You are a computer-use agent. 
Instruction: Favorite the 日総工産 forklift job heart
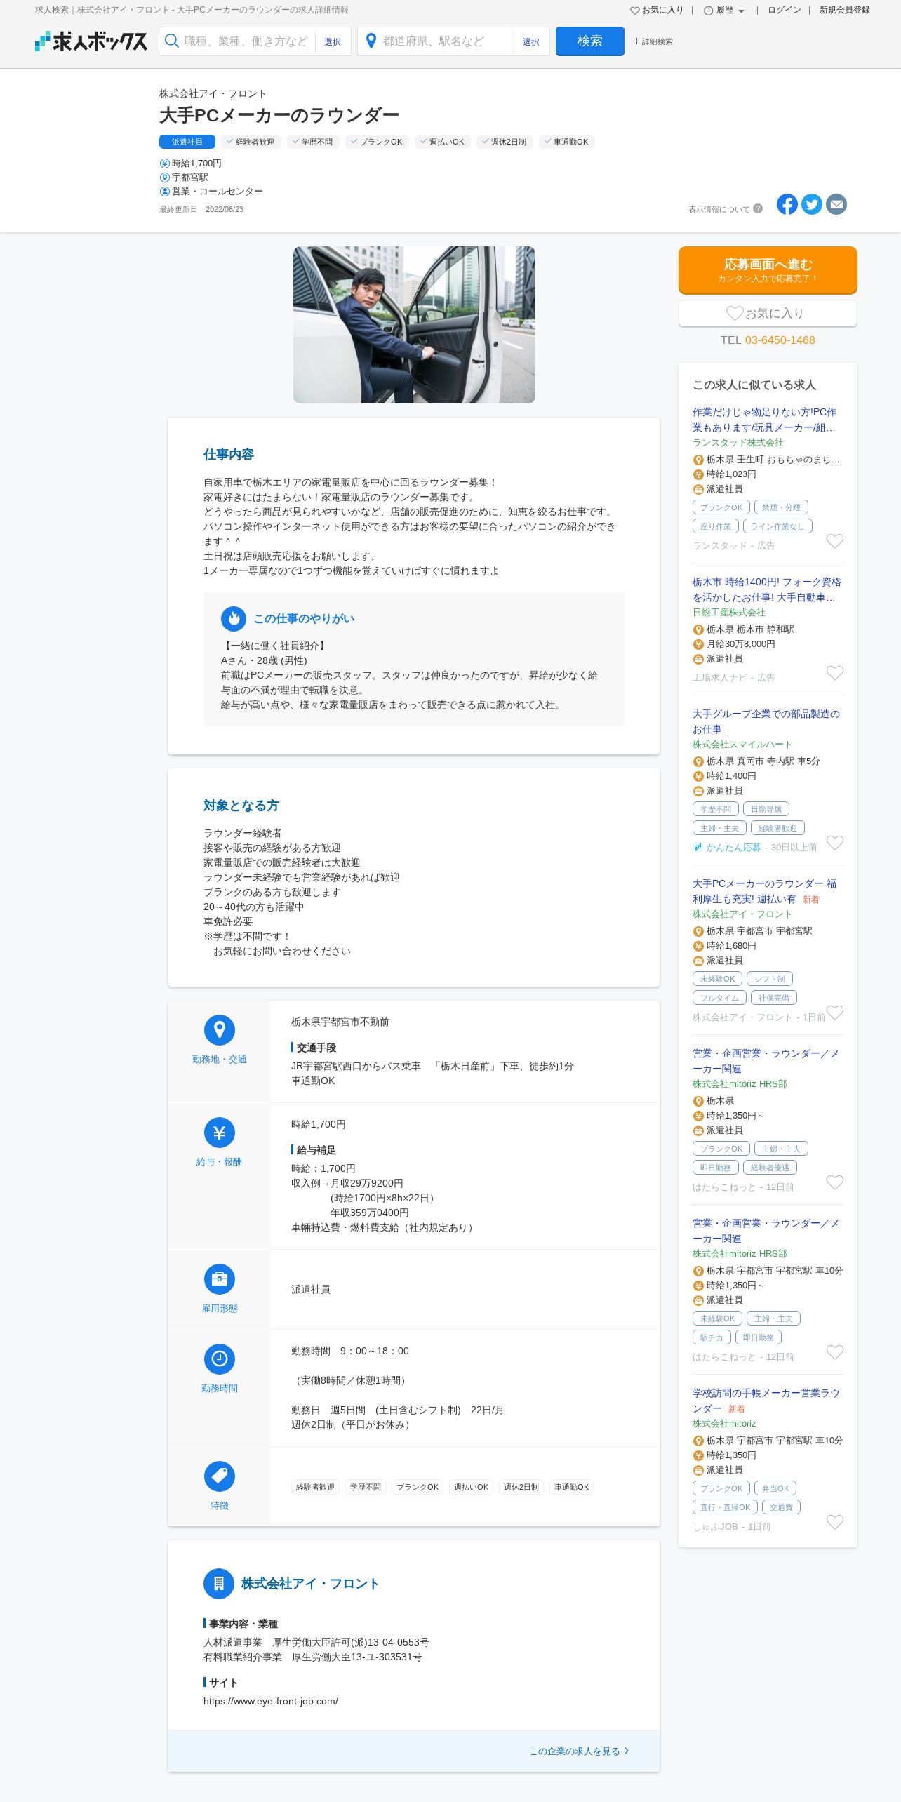click(x=835, y=673)
